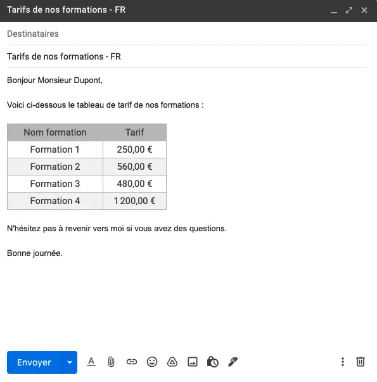Insert signature with the pen icon
The height and width of the screenshot is (382, 377).
tap(233, 362)
